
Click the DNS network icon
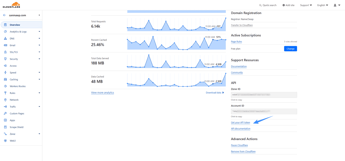point(5,38)
